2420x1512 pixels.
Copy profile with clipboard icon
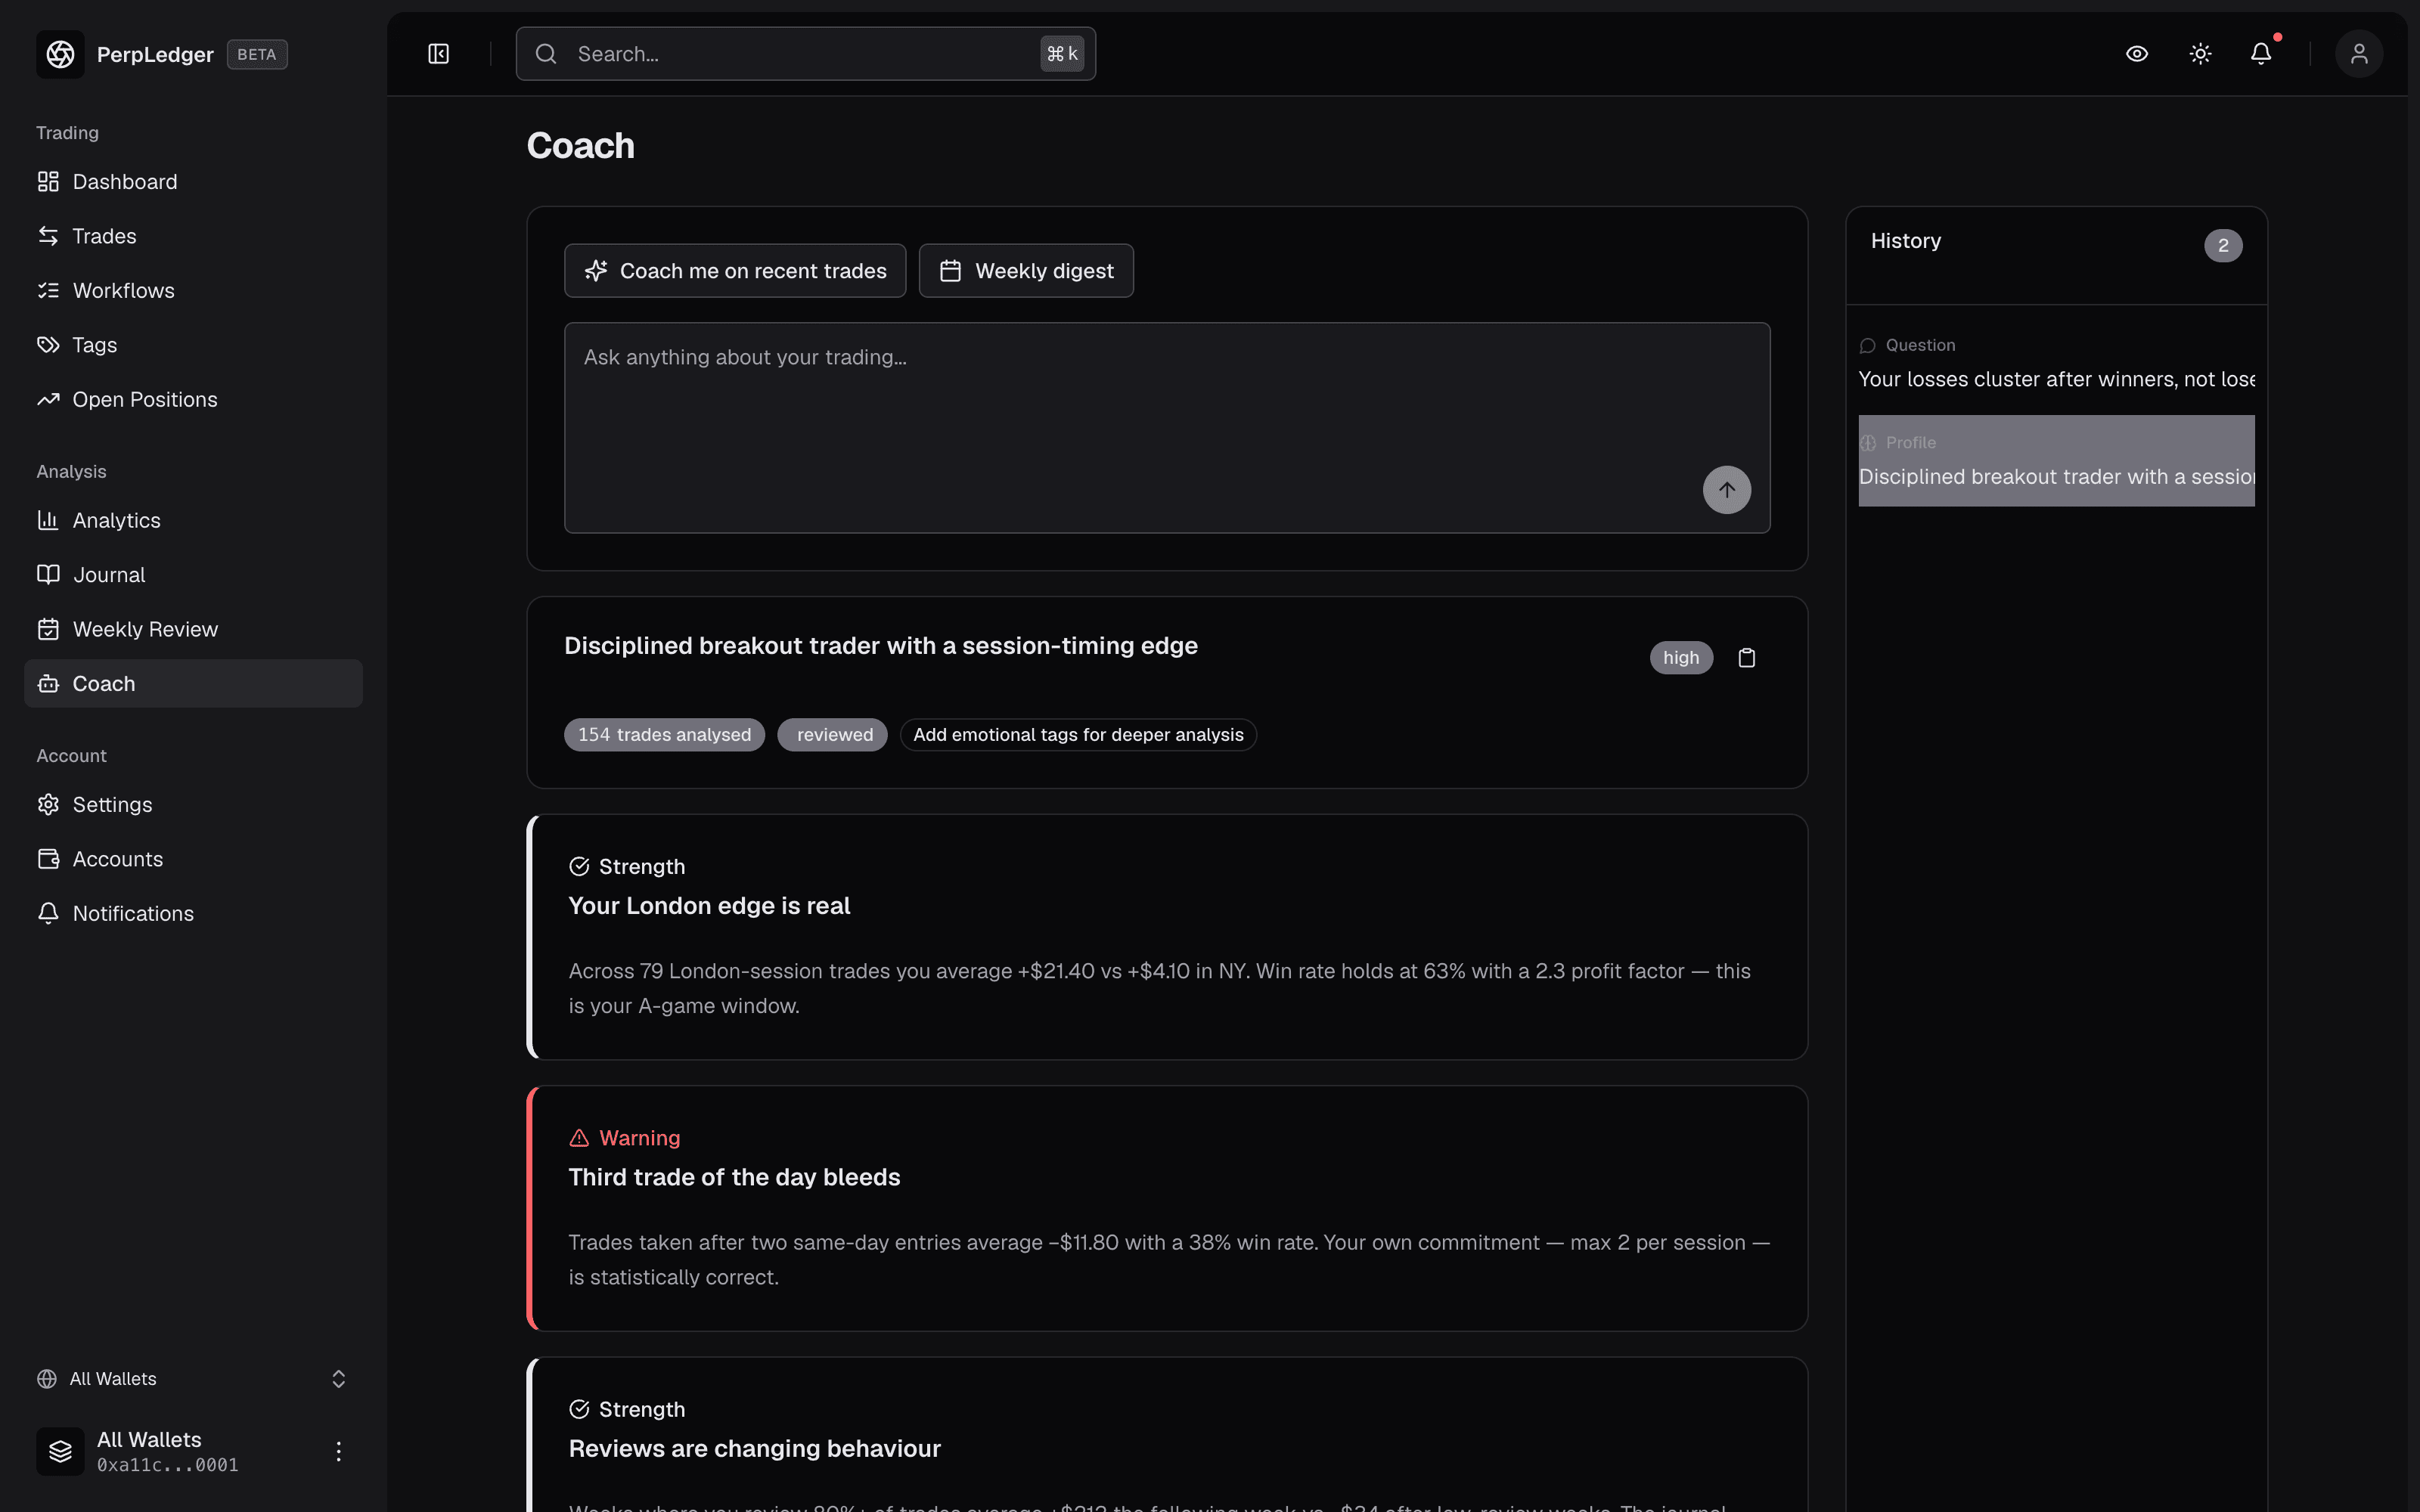click(x=1746, y=658)
